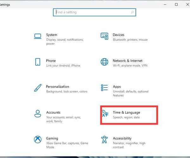Click the Phone icon
190x158 pixels.
click(x=38, y=62)
